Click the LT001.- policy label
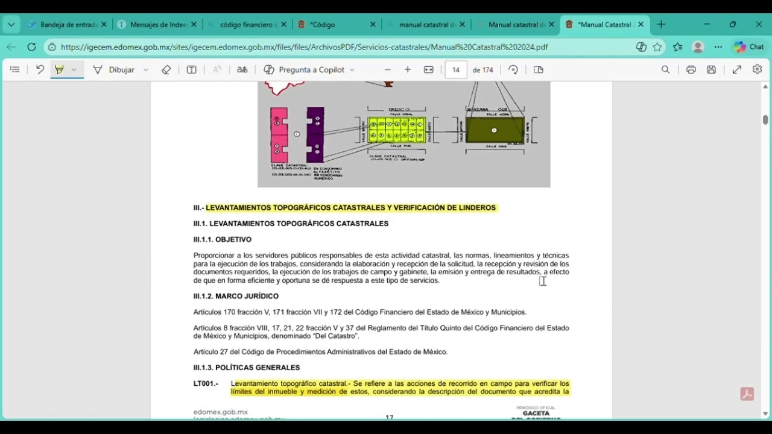 coord(206,383)
